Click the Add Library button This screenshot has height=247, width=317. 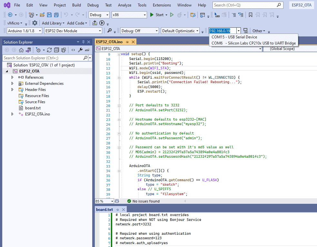click(53, 23)
